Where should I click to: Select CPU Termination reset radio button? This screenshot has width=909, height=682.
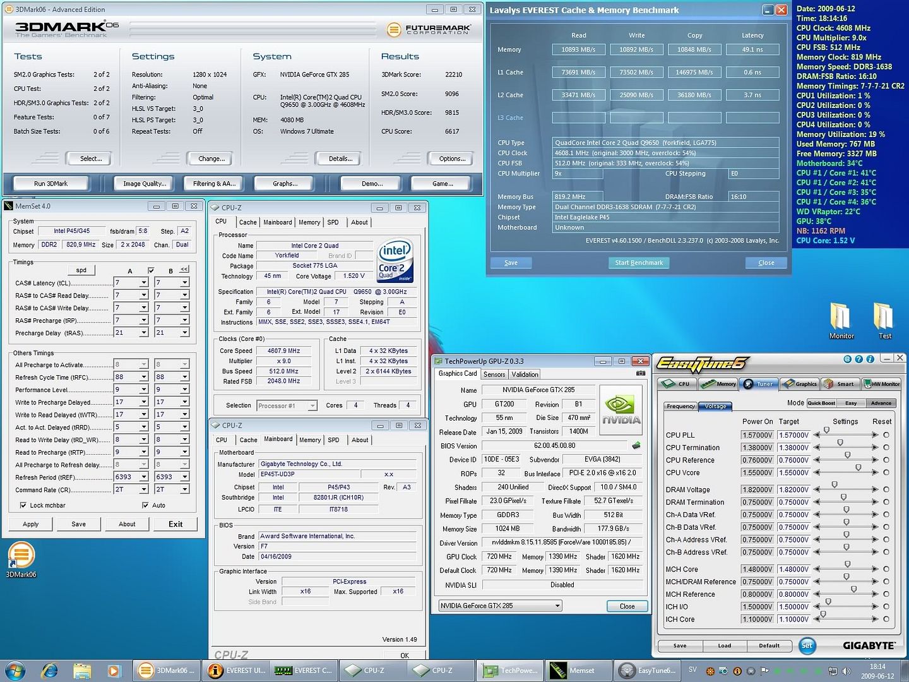click(886, 447)
